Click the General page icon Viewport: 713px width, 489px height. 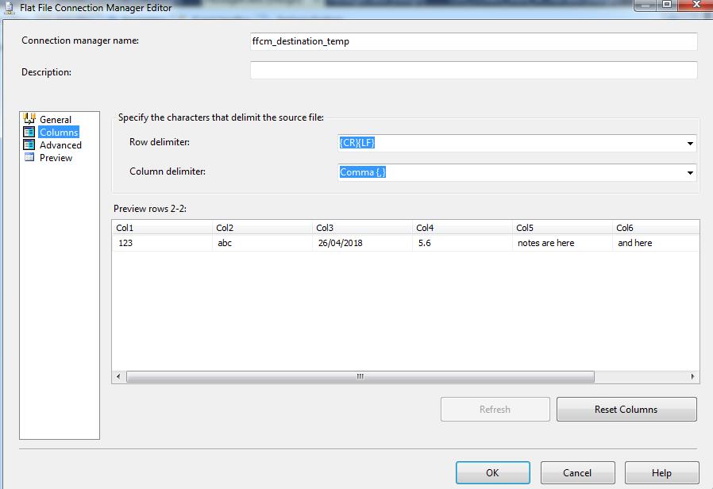click(x=29, y=118)
